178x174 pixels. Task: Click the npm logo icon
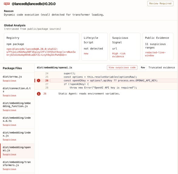[x=7, y=4]
